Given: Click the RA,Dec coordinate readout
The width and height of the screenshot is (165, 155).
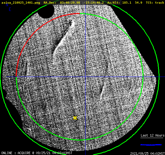Looking at the screenshot, I should click(x=74, y=3).
